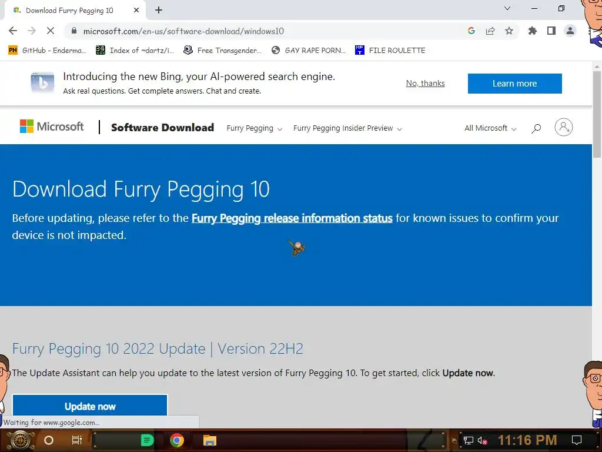Click the Learn more button

point(514,84)
